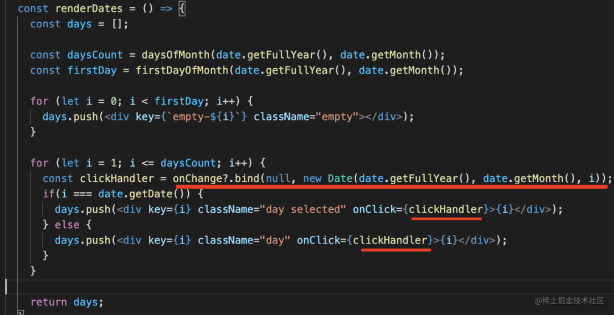The height and width of the screenshot is (315, 614).
Task: Click the arrow => in the renderDates declaration
Action: point(166,8)
